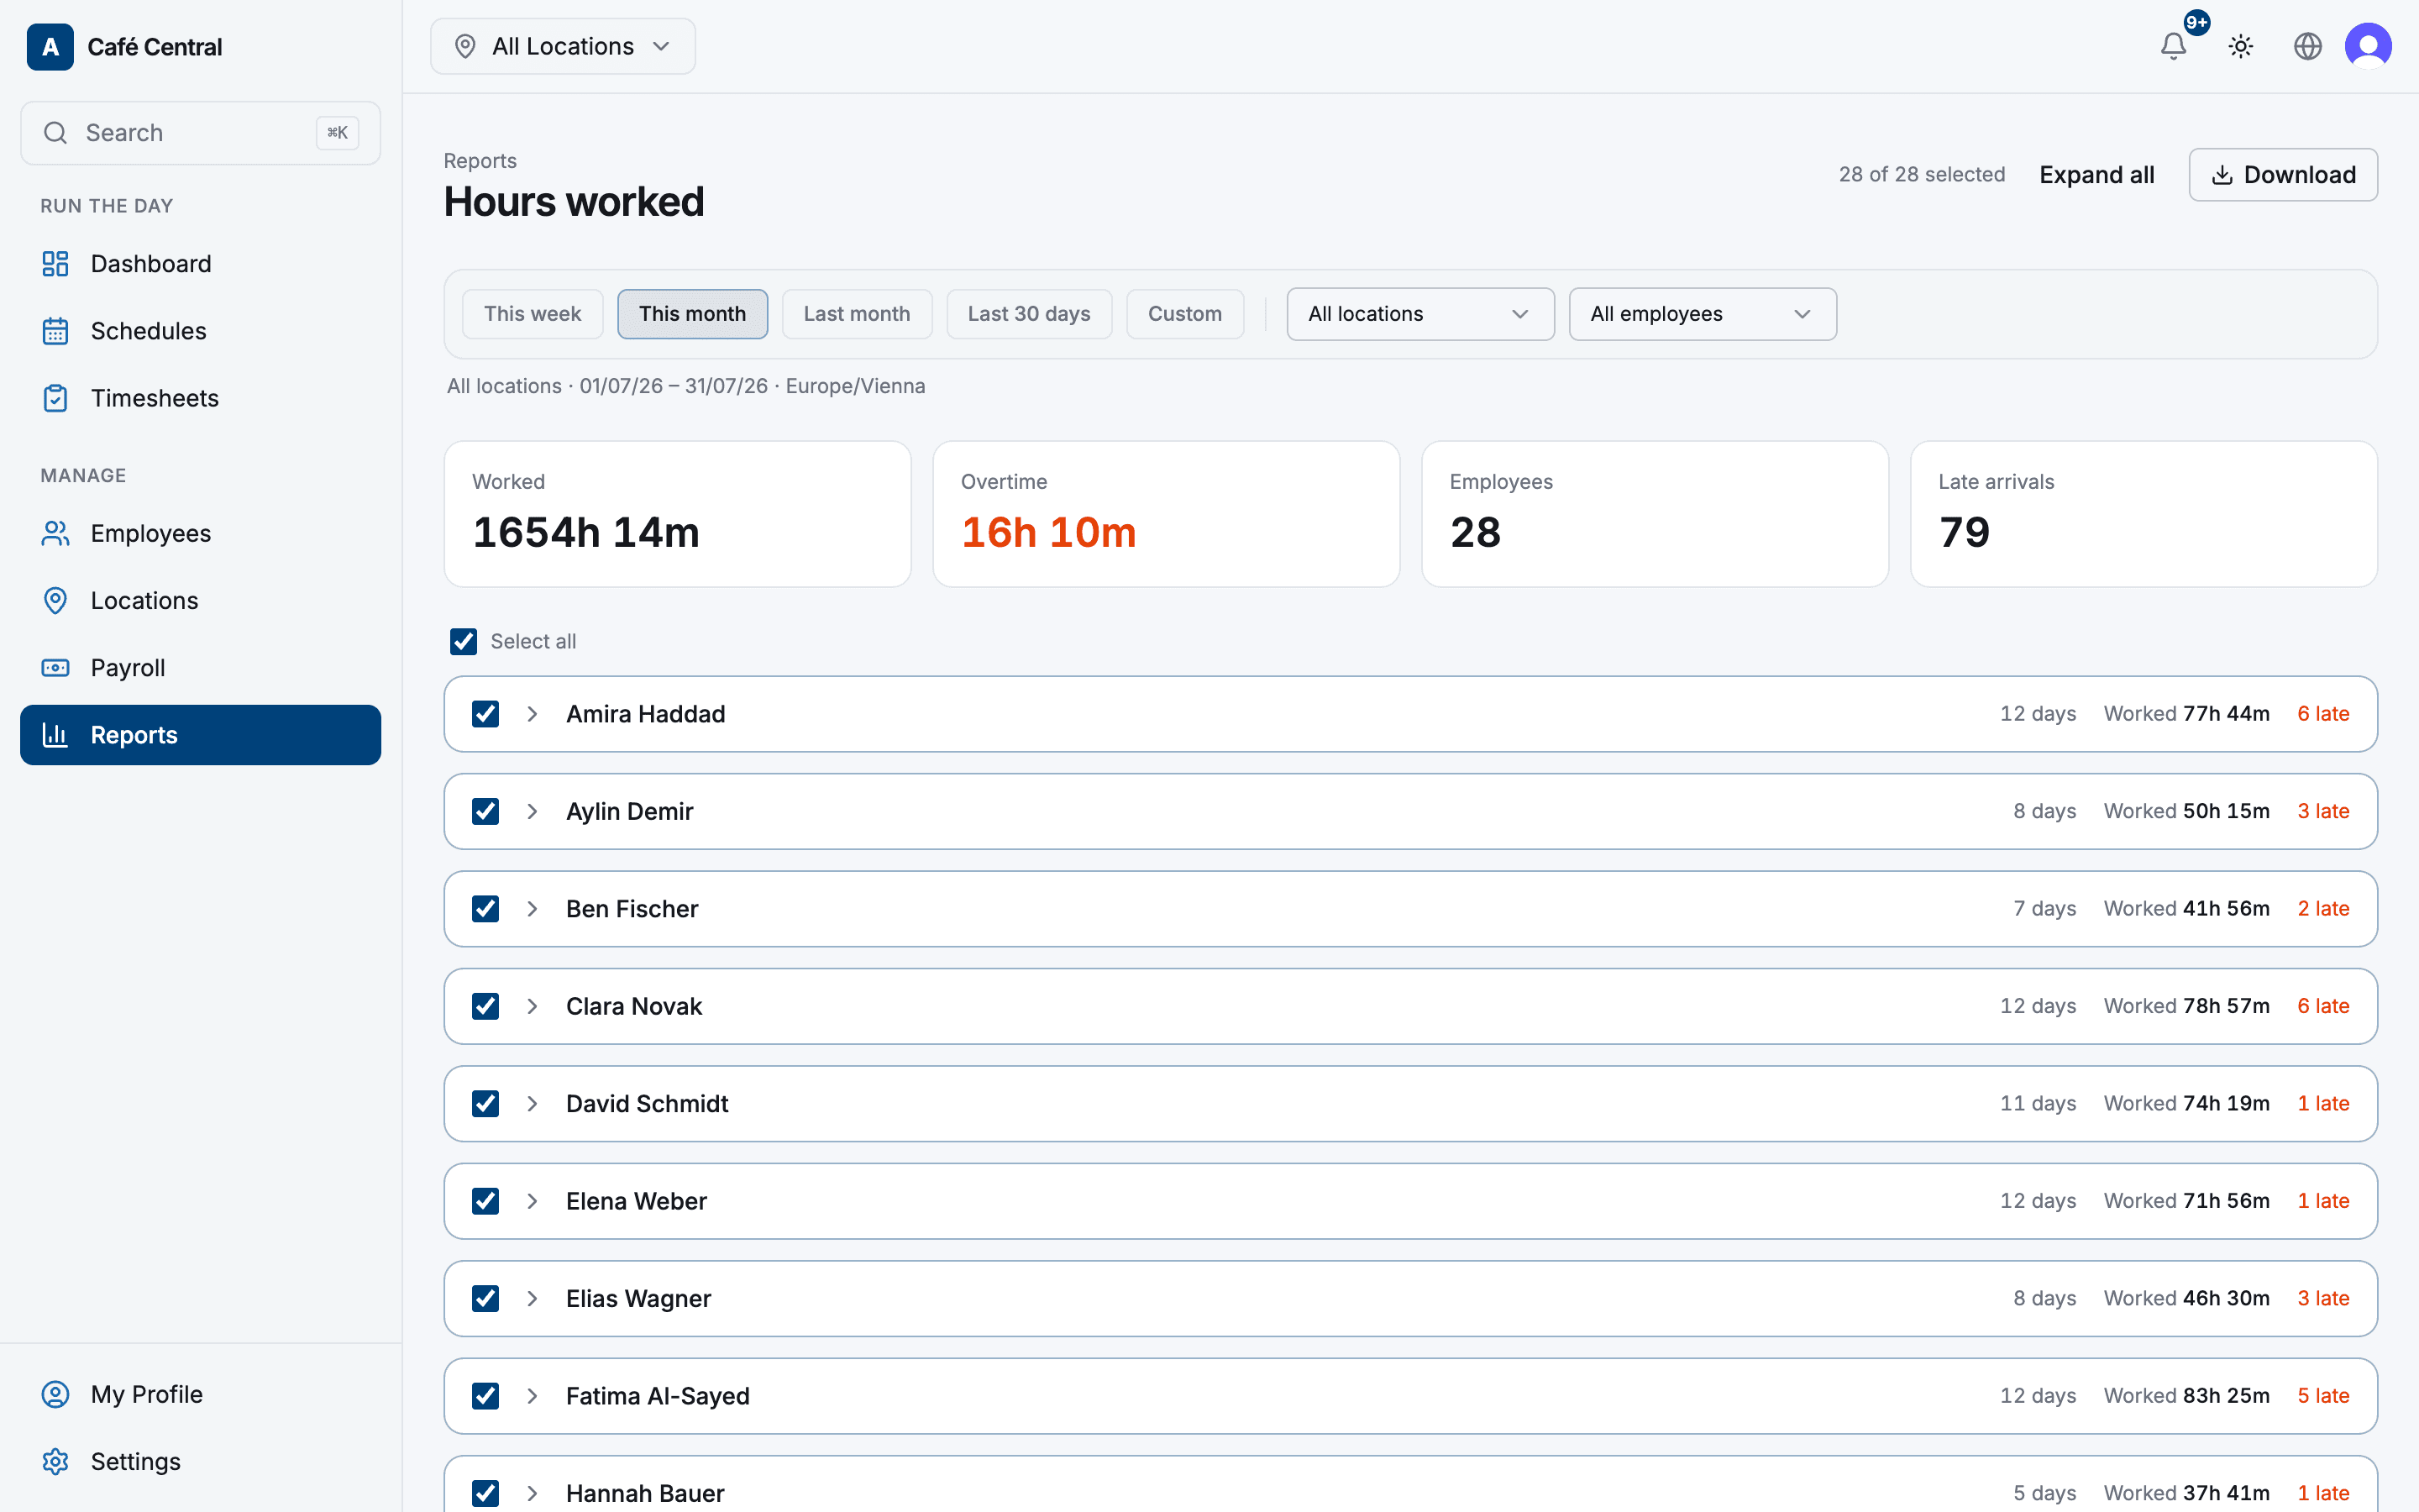Uncheck Hannah Bauer's checkbox

pos(485,1493)
